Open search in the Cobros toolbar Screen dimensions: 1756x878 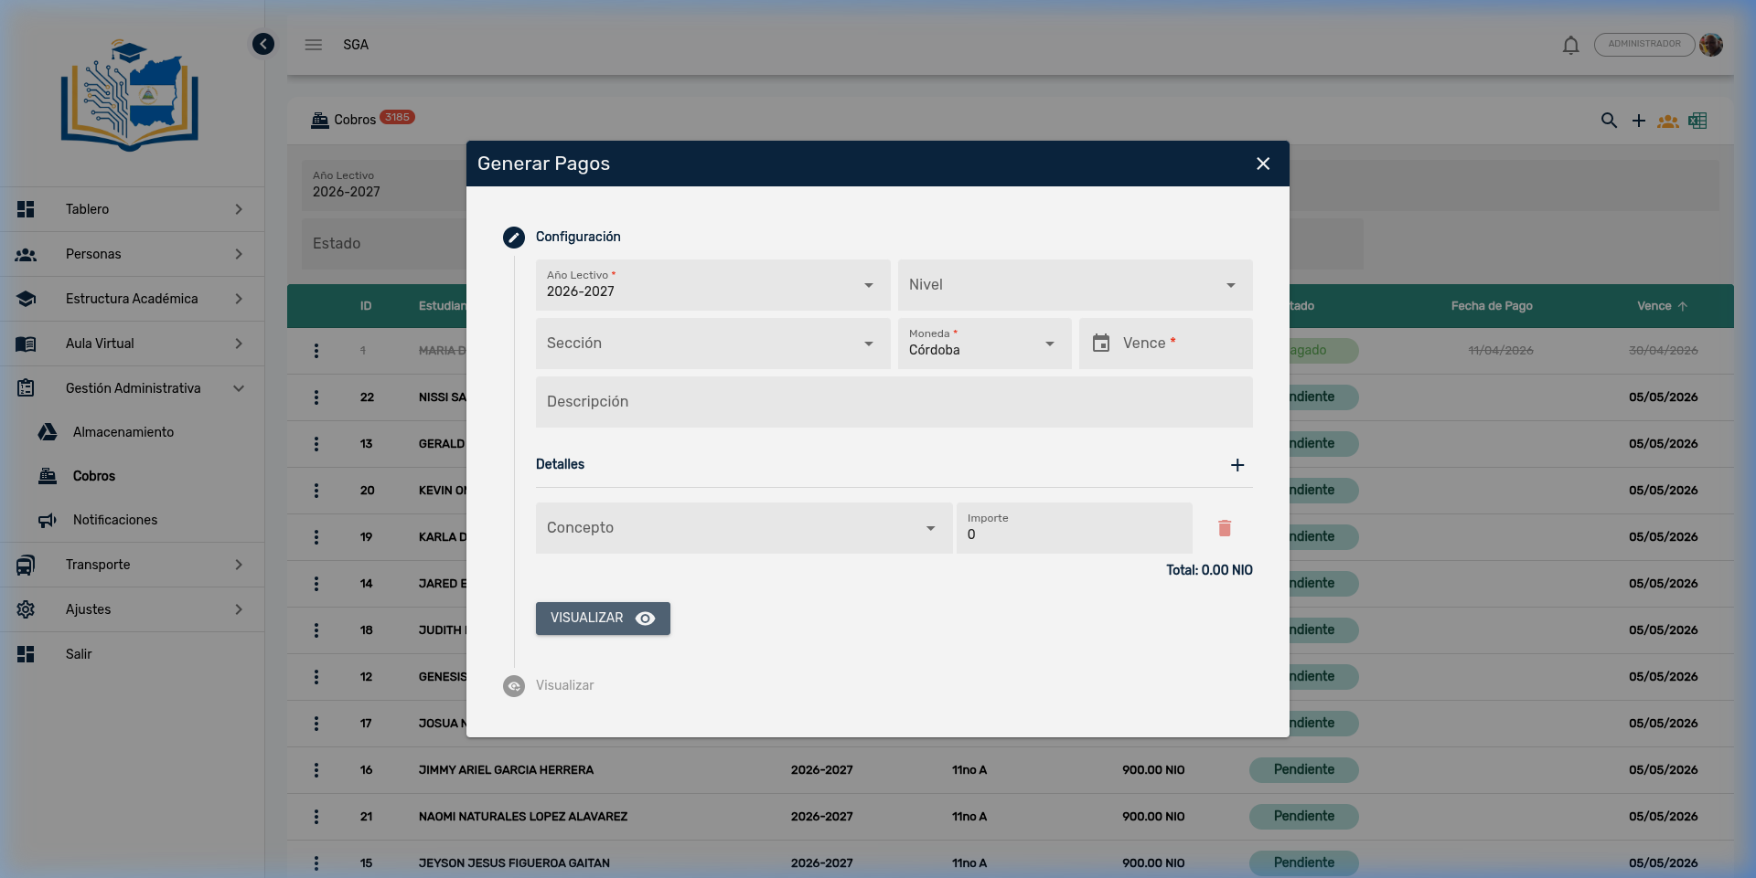pos(1610,121)
